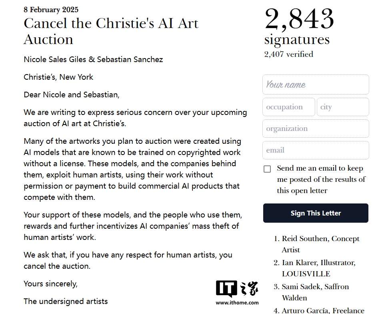The width and height of the screenshot is (386, 314).
Task: Select the email input field
Action: pos(316,150)
